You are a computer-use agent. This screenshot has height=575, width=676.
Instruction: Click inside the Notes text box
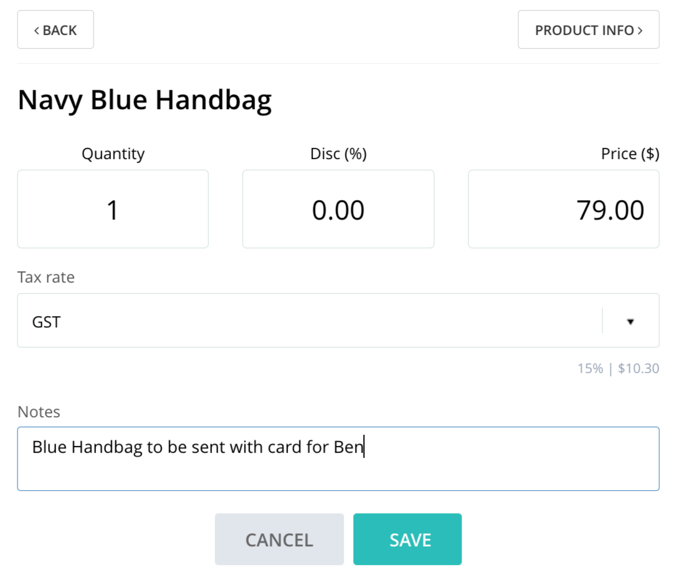[339, 458]
